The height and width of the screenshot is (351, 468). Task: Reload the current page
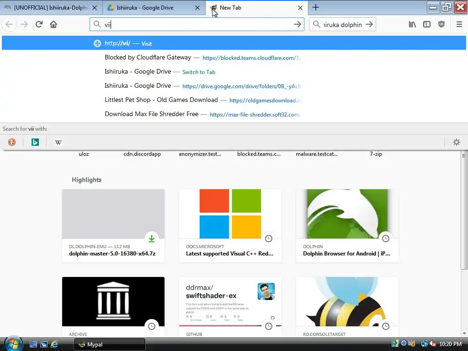39,24
